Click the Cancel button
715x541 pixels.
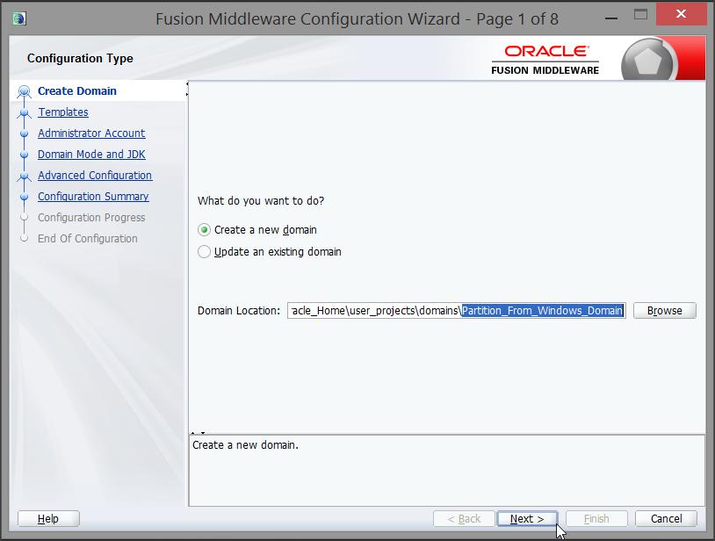[x=666, y=519]
